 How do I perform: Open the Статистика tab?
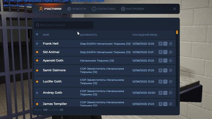click(104, 9)
